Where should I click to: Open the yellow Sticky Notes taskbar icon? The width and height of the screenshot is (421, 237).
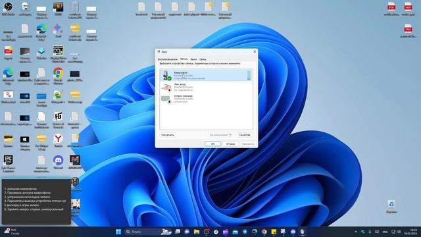point(274,232)
